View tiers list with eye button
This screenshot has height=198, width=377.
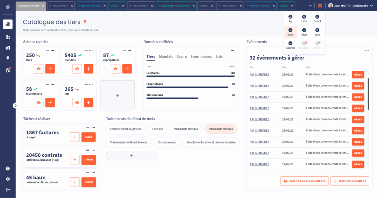39,69
